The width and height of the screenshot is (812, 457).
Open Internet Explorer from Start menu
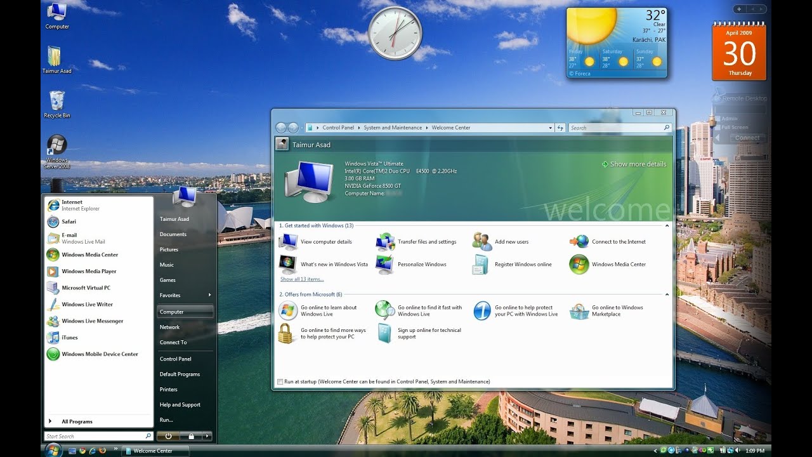tap(98, 205)
